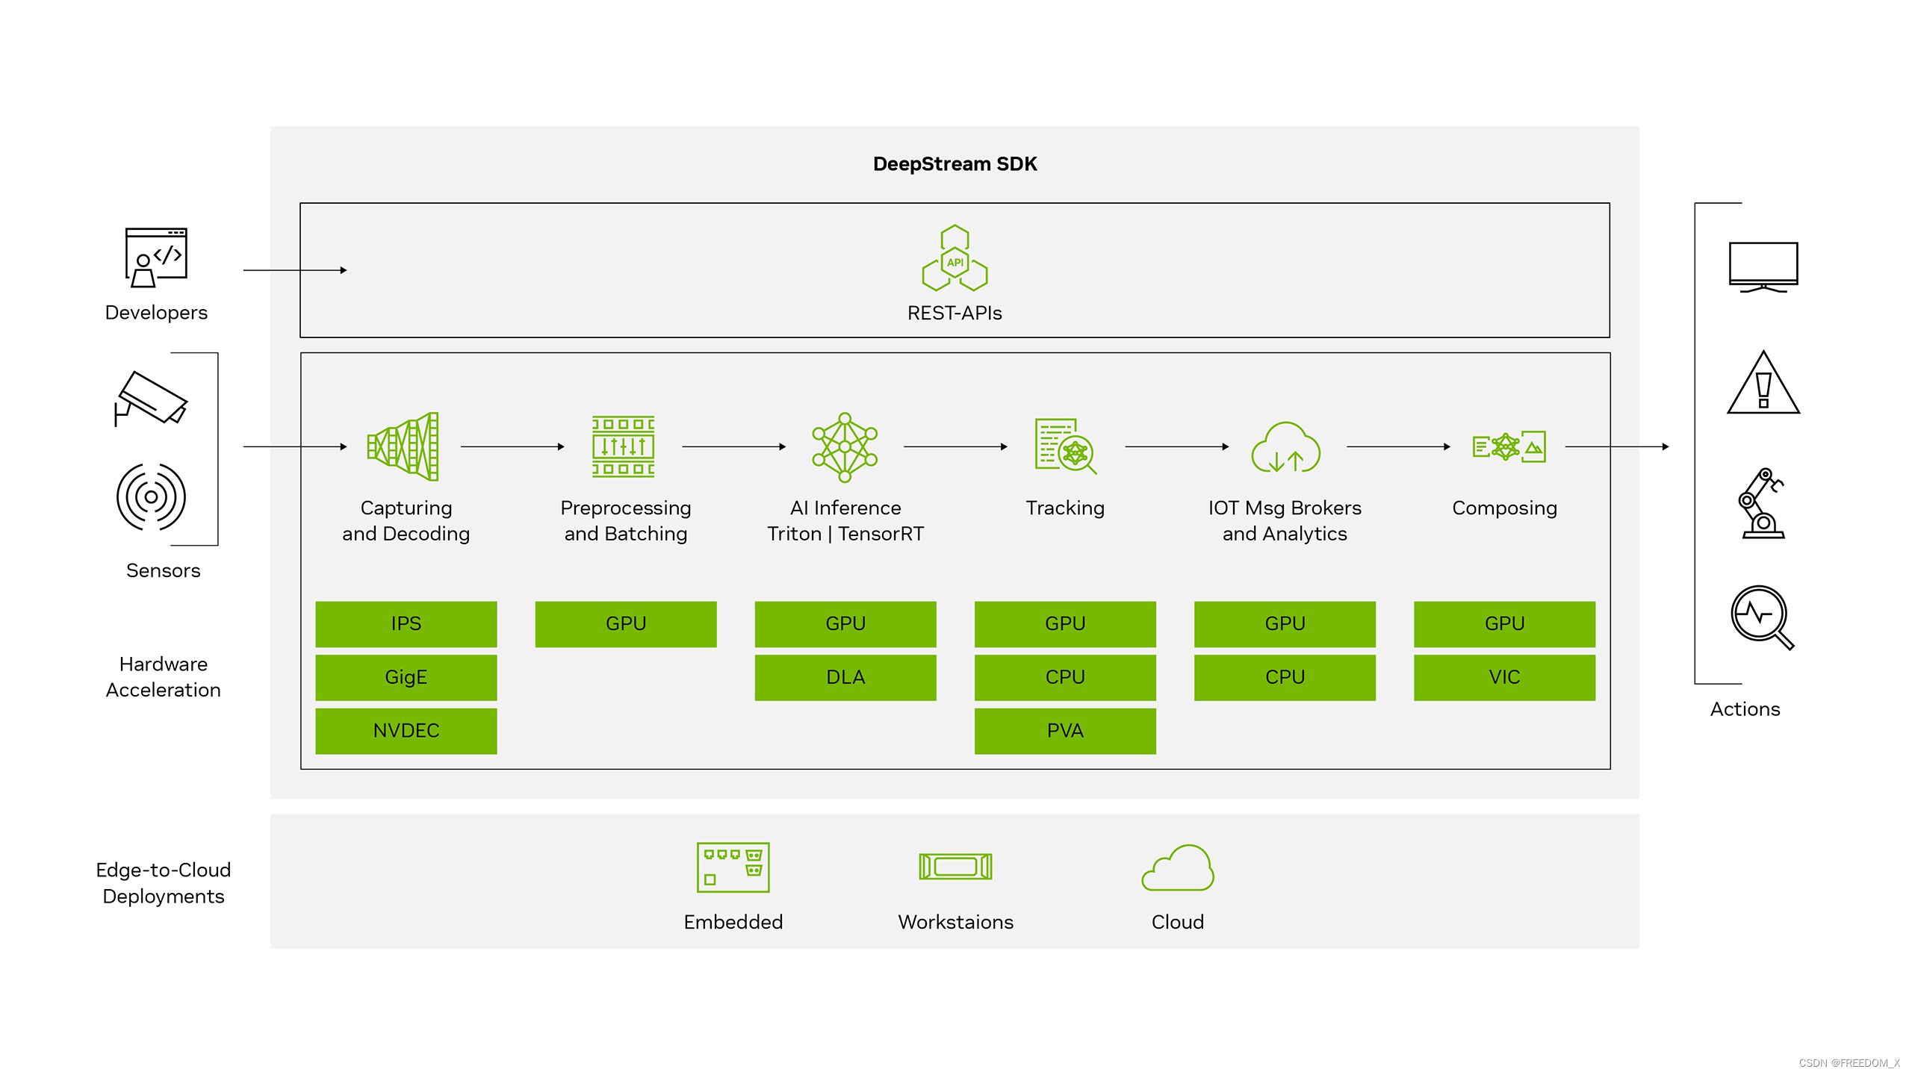Click the Developers code window icon

click(155, 258)
